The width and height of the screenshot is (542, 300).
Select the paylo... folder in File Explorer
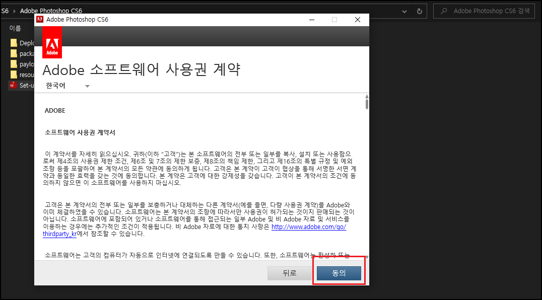pyautogui.click(x=22, y=64)
